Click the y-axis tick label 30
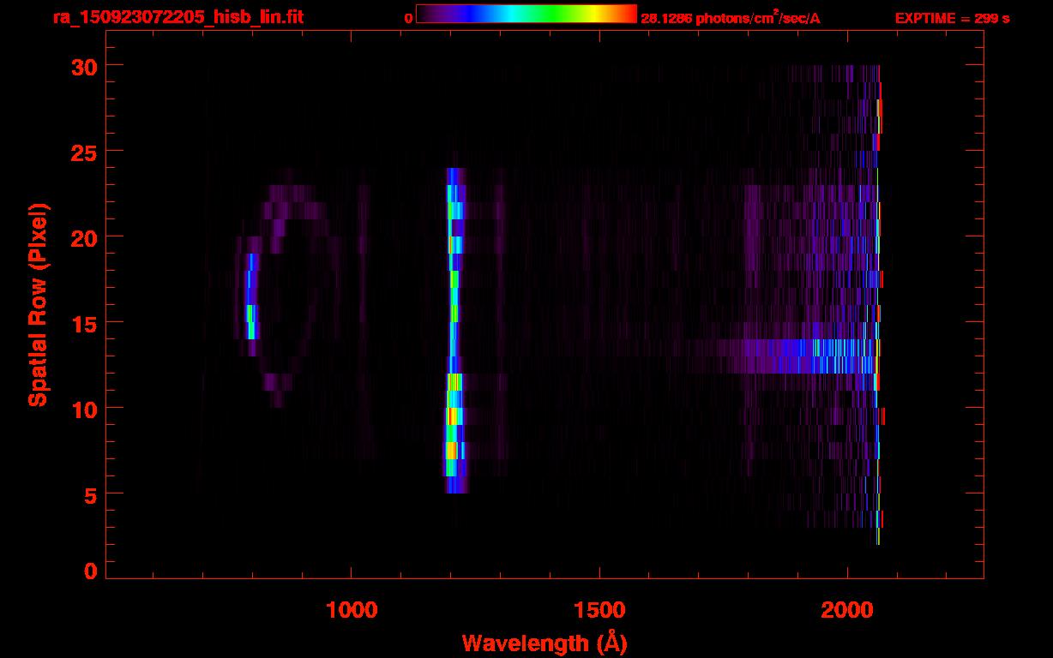This screenshot has height=658, width=1053. coord(83,66)
